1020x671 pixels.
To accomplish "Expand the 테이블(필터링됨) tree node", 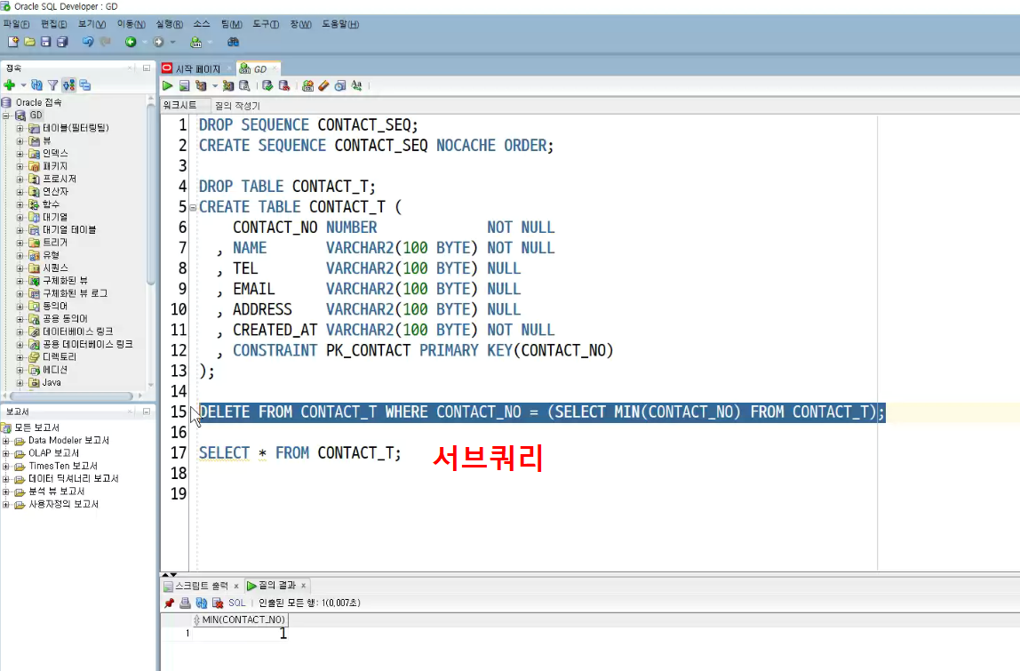I will point(20,128).
